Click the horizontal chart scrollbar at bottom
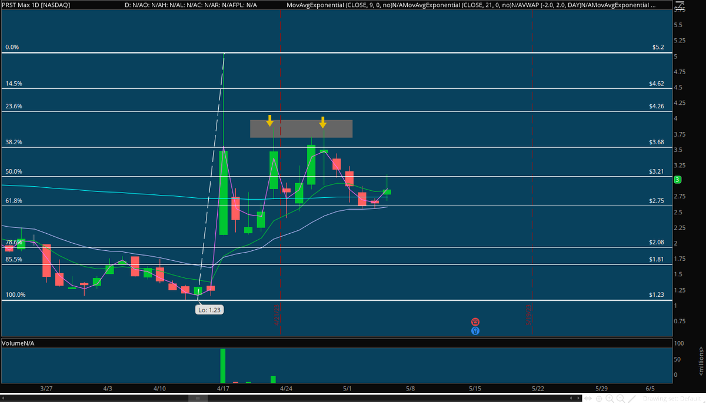The width and height of the screenshot is (706, 404). pyautogui.click(x=198, y=398)
